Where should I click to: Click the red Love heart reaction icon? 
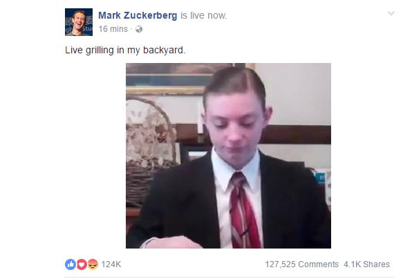pos(82,264)
